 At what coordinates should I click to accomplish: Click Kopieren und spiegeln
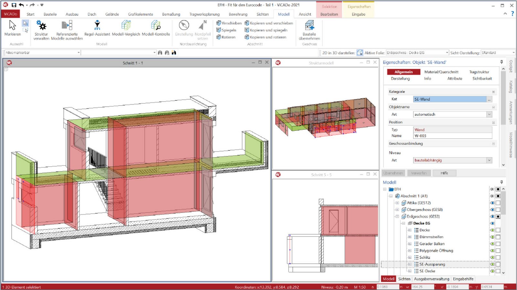click(x=266, y=30)
